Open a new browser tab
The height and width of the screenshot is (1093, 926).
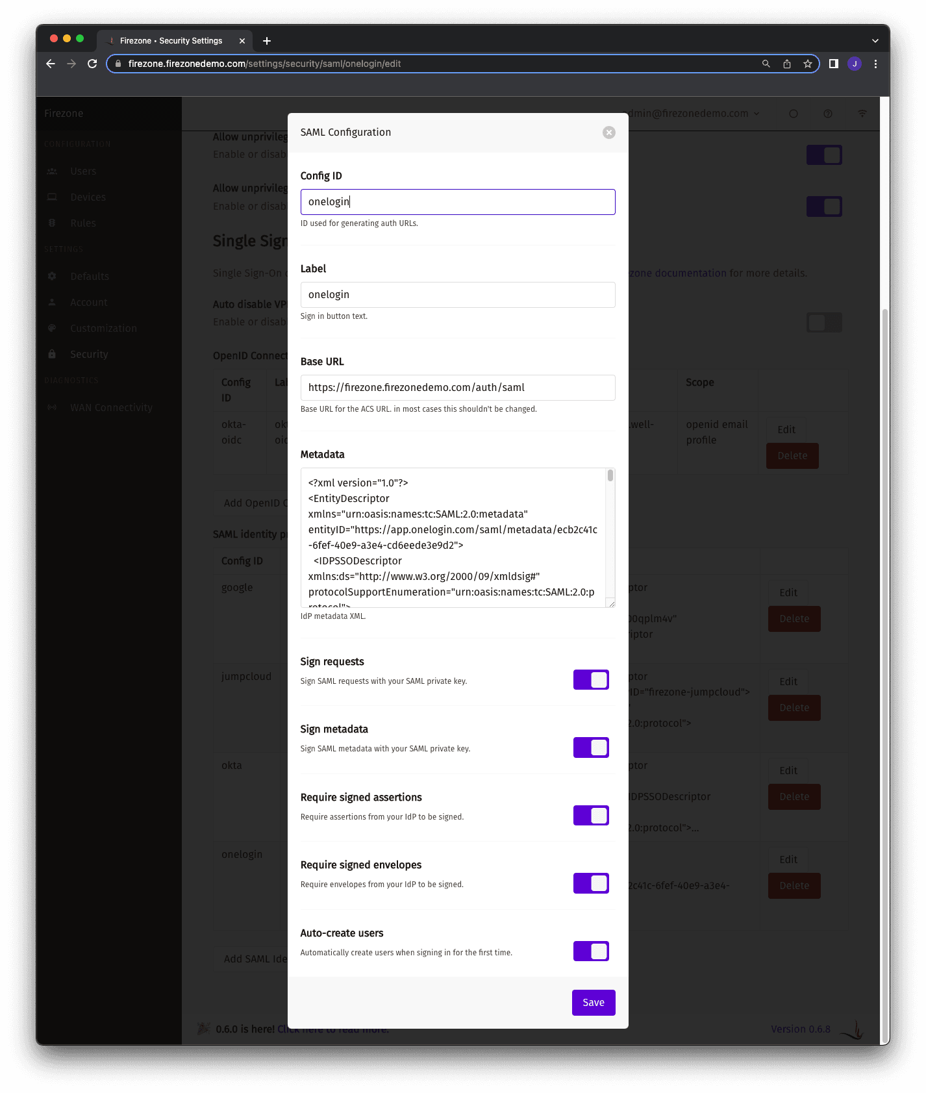266,41
